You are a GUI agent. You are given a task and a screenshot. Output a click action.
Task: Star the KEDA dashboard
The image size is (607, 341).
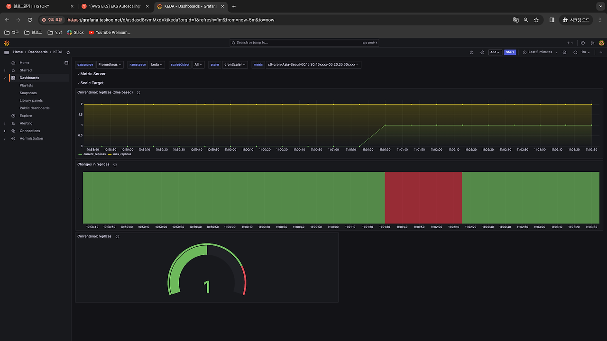pos(68,52)
